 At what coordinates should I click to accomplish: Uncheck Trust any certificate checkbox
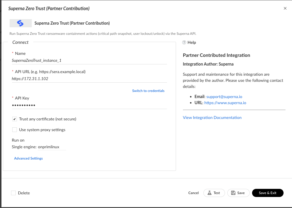coord(15,119)
